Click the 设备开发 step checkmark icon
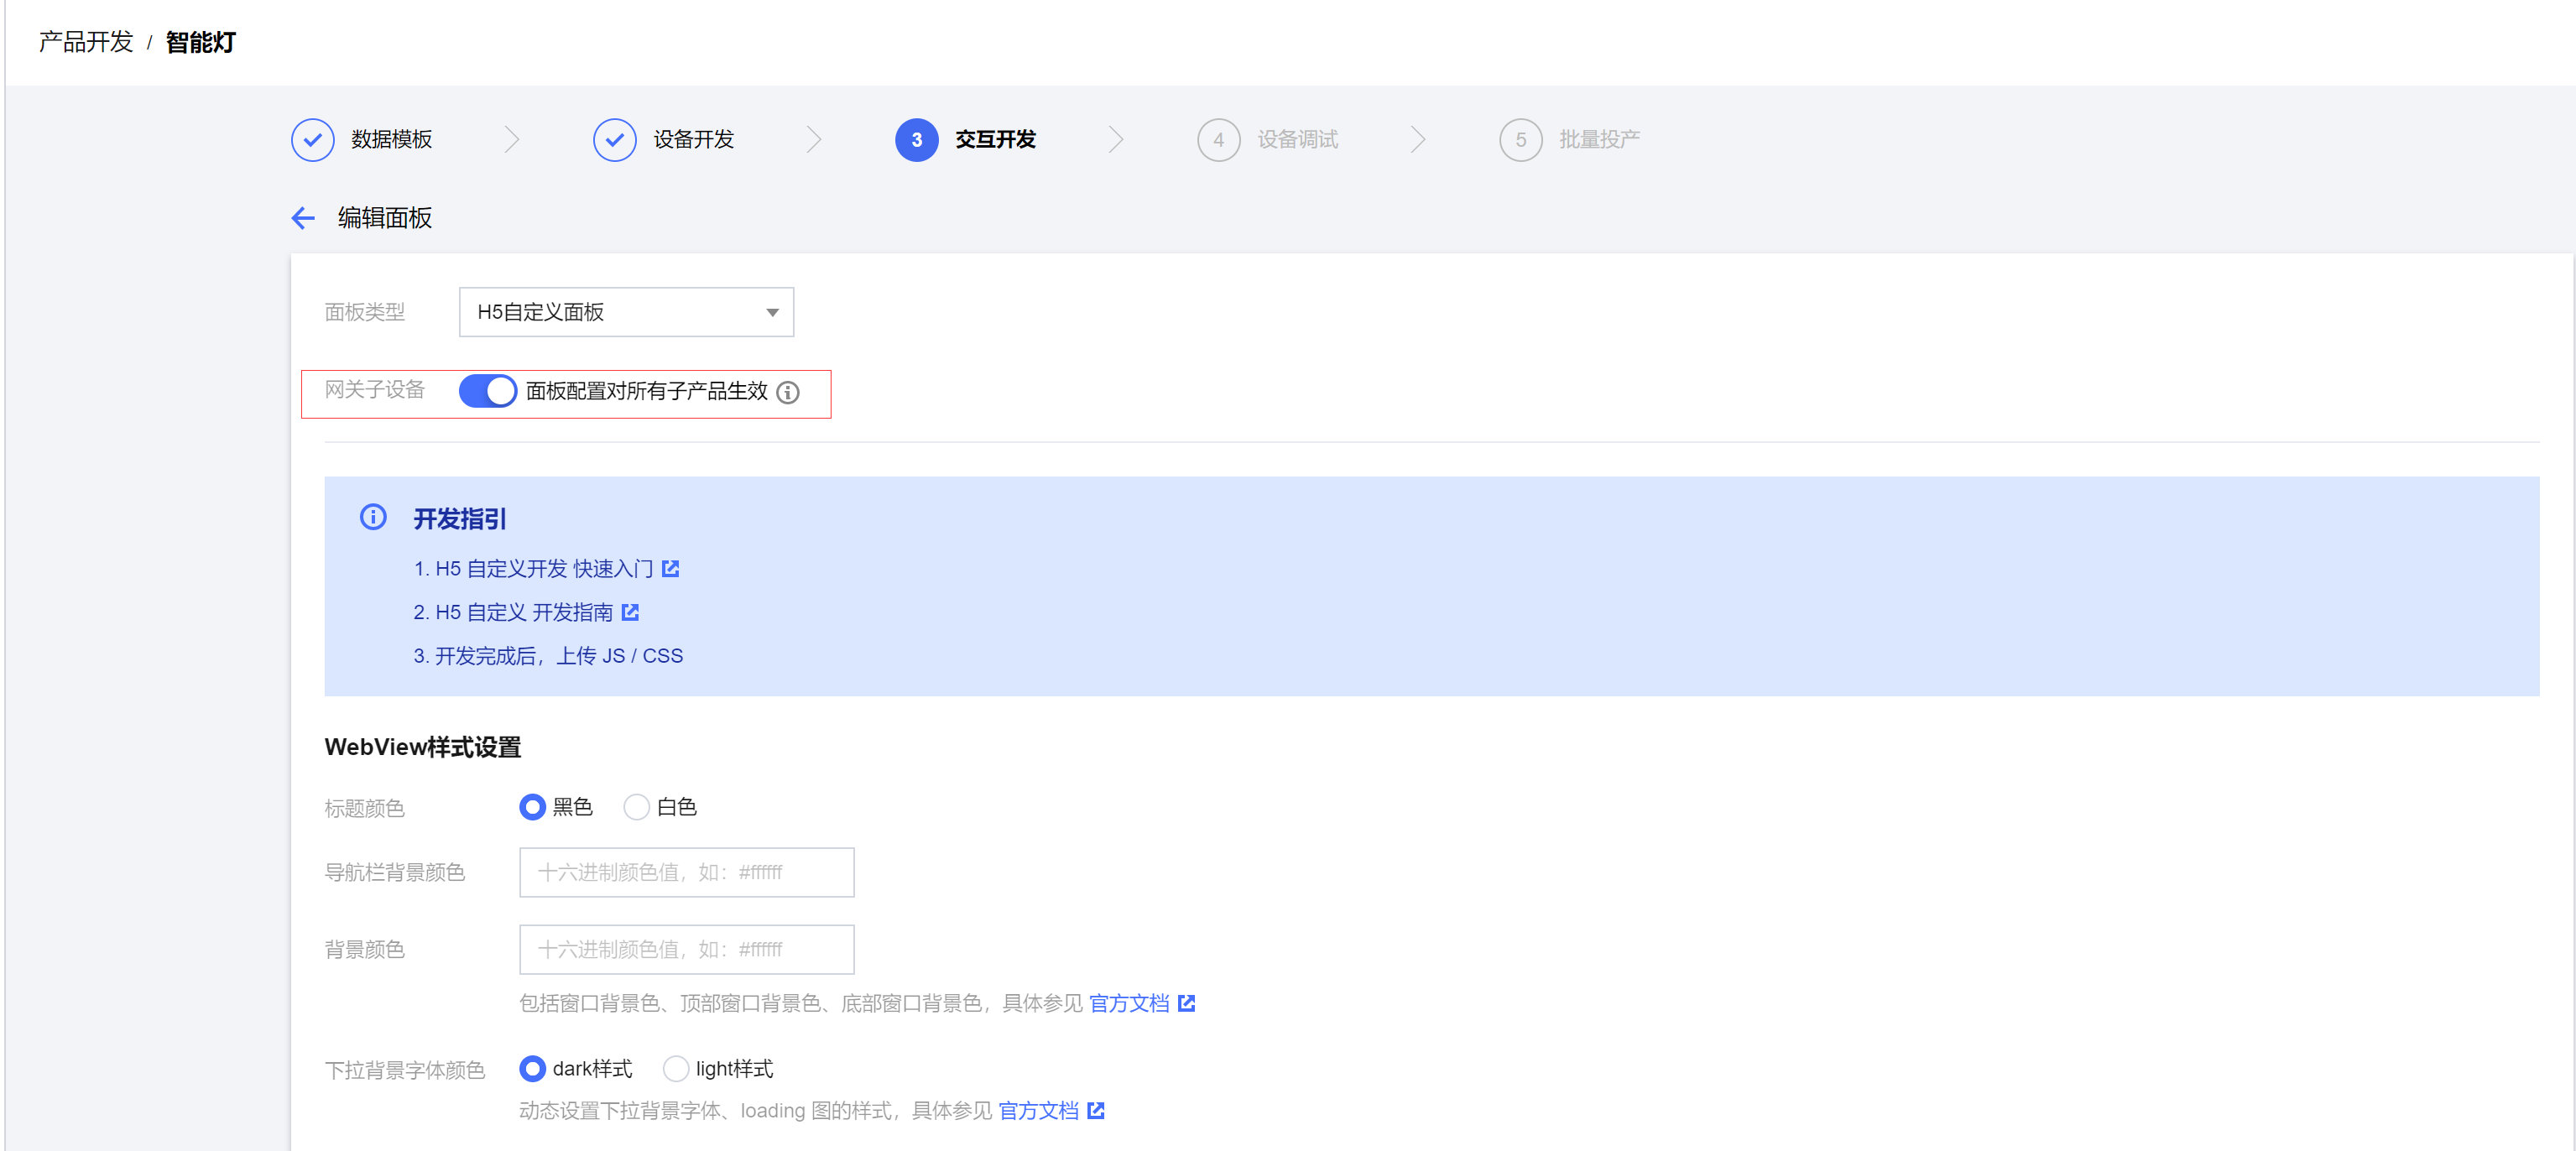 [x=615, y=140]
